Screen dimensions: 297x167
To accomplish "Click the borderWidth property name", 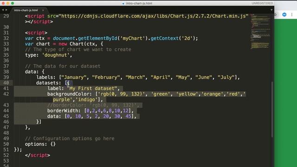I will click(63, 111).
